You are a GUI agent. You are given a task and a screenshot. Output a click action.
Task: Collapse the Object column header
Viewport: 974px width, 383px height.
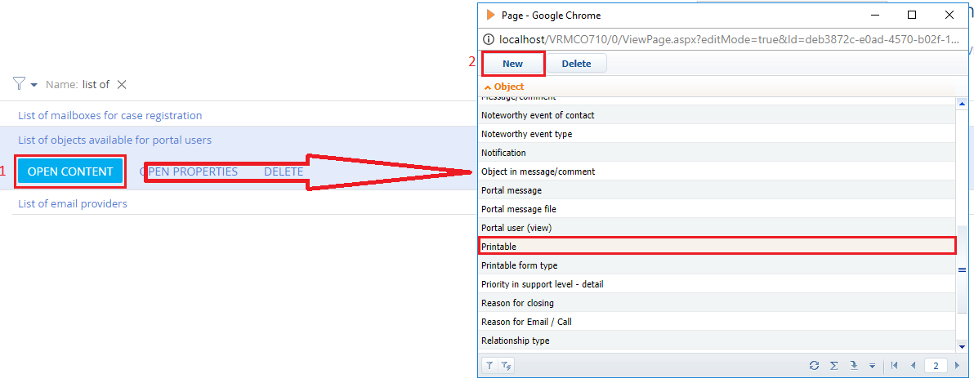(504, 87)
